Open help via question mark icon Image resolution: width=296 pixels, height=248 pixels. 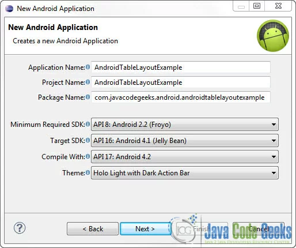(20, 228)
